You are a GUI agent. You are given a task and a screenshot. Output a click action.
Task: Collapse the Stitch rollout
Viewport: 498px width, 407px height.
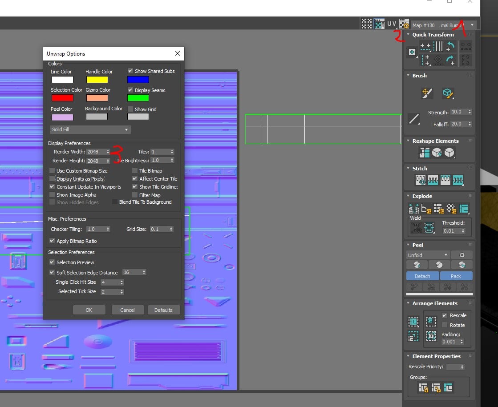coord(408,168)
